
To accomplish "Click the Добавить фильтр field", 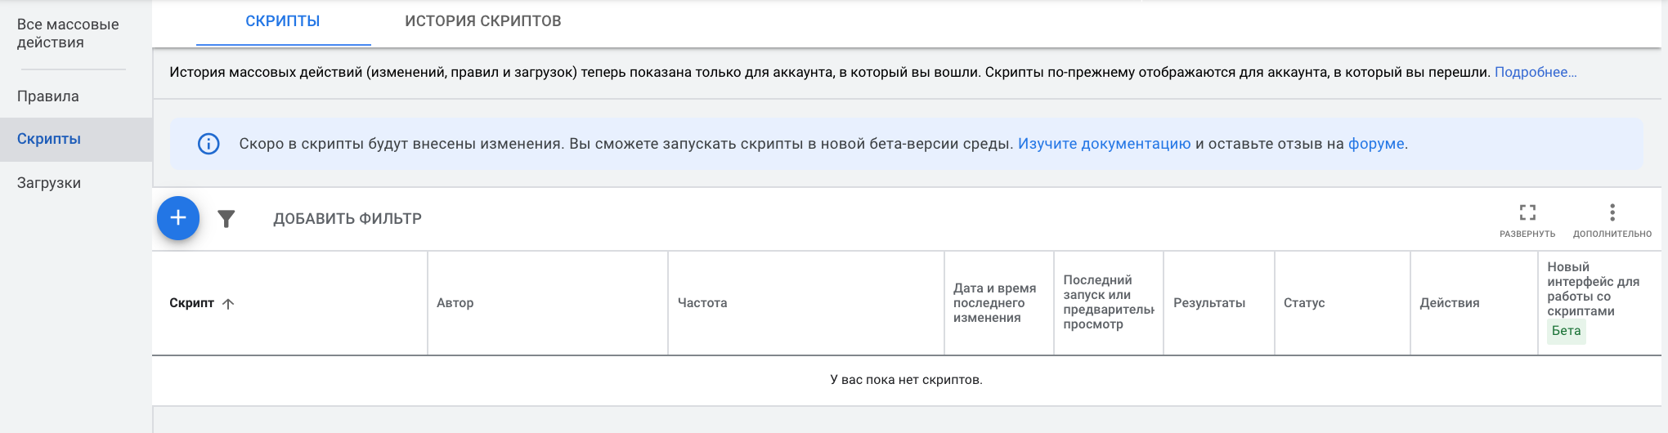I will click(347, 219).
